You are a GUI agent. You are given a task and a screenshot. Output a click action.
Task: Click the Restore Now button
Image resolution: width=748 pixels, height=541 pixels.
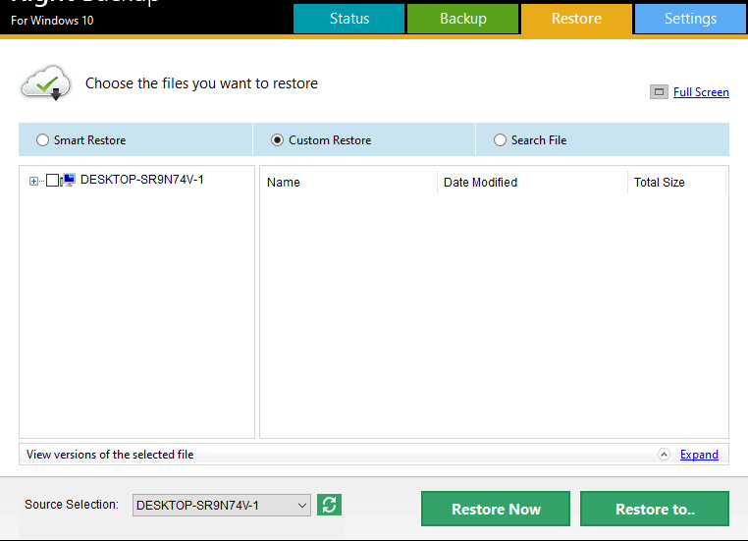tap(496, 509)
